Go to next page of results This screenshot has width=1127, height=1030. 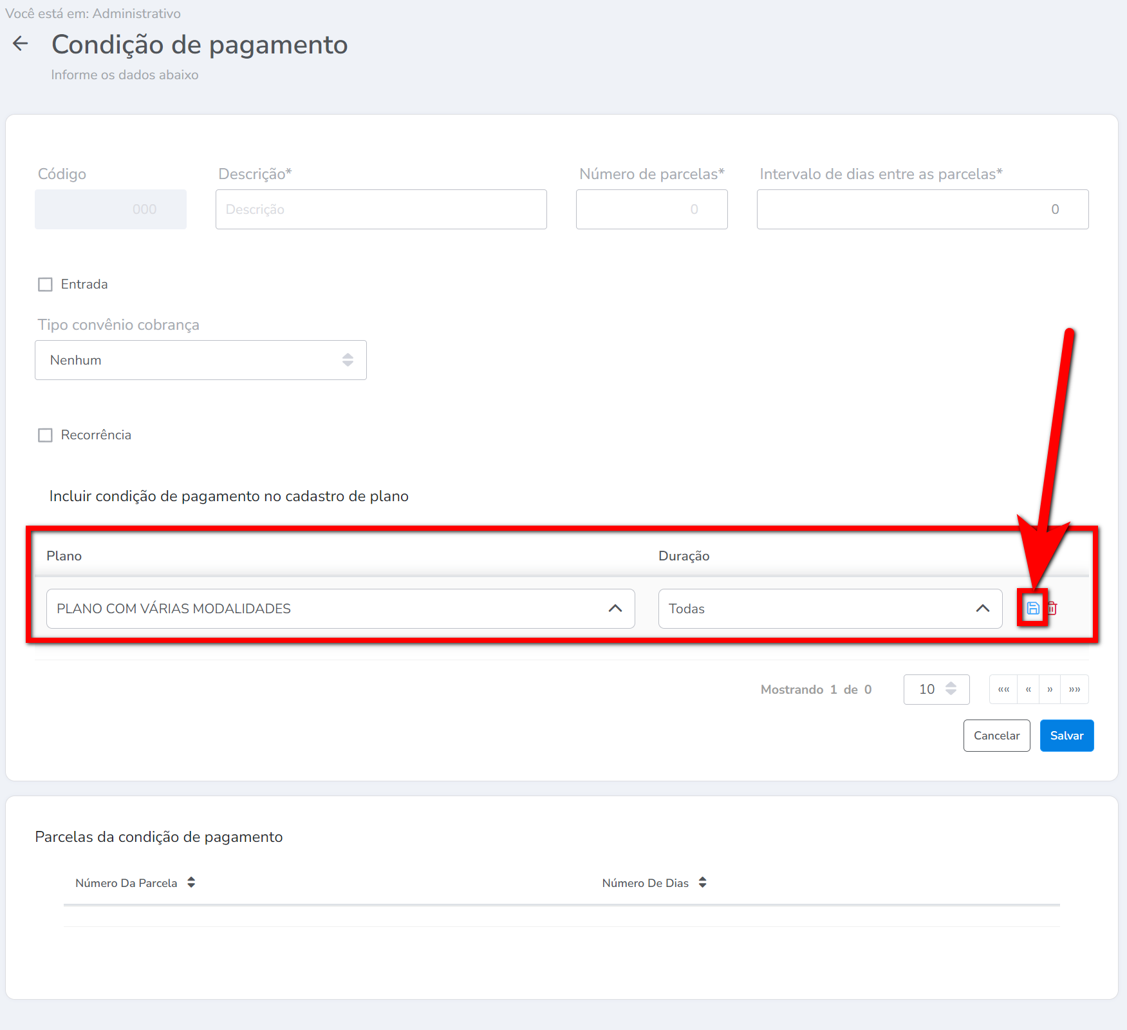pyautogui.click(x=1050, y=689)
